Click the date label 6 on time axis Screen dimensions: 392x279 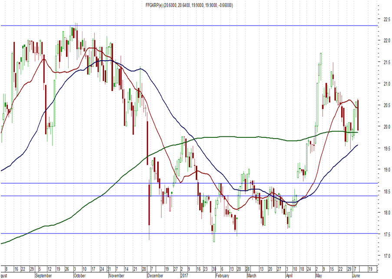(x=223, y=269)
